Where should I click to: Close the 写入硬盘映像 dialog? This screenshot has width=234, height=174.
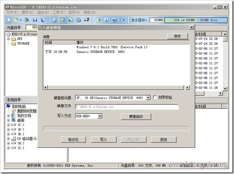coord(191,27)
